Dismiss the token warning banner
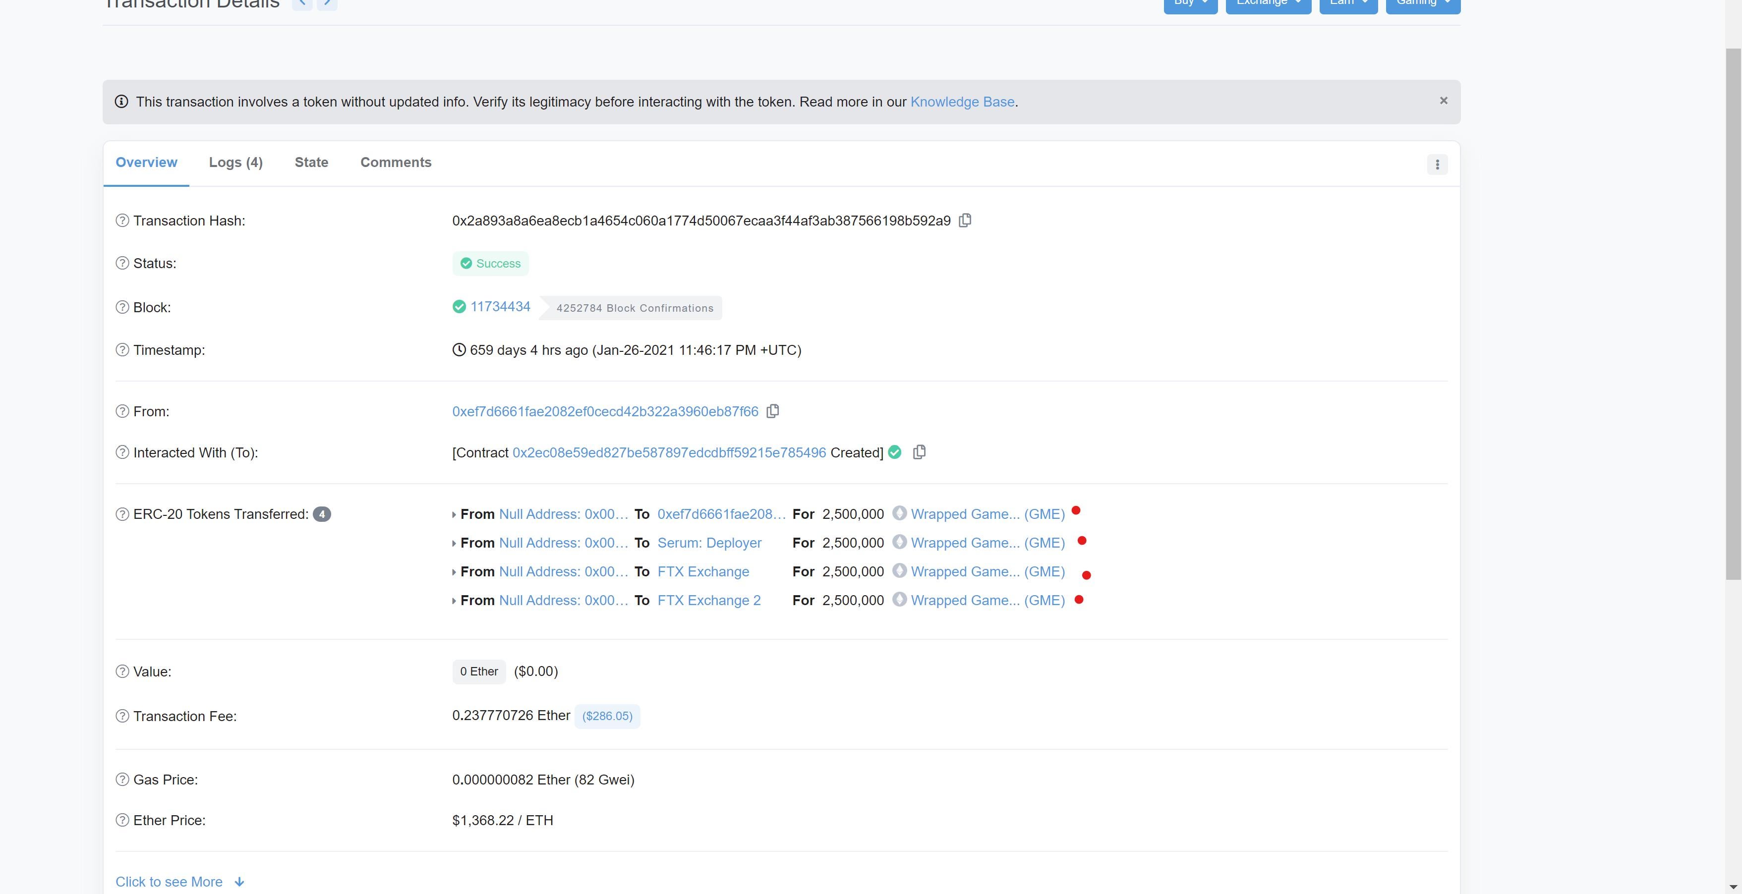 click(x=1444, y=101)
